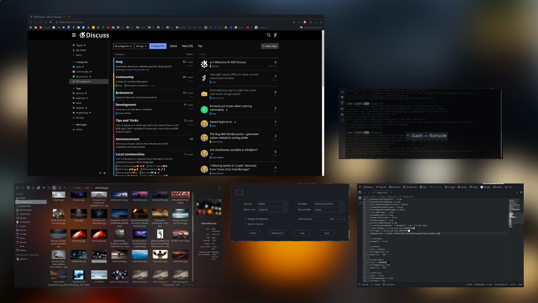Viewport: 538px width, 303px height.
Task: Expand the Bottom Right Empty dropdown
Action: coord(342,210)
